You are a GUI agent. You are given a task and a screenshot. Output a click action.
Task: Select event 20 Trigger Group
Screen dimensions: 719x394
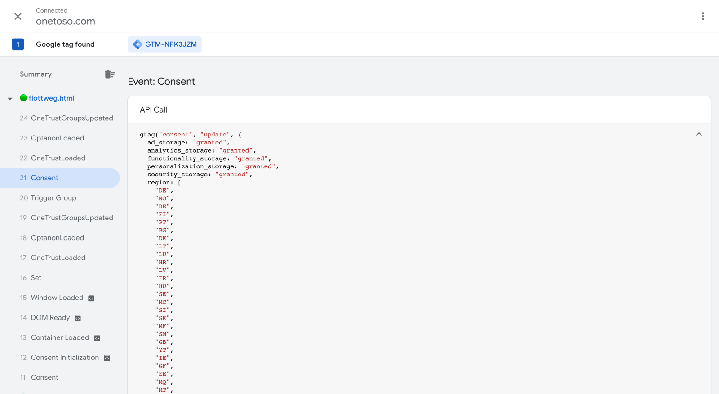53,198
